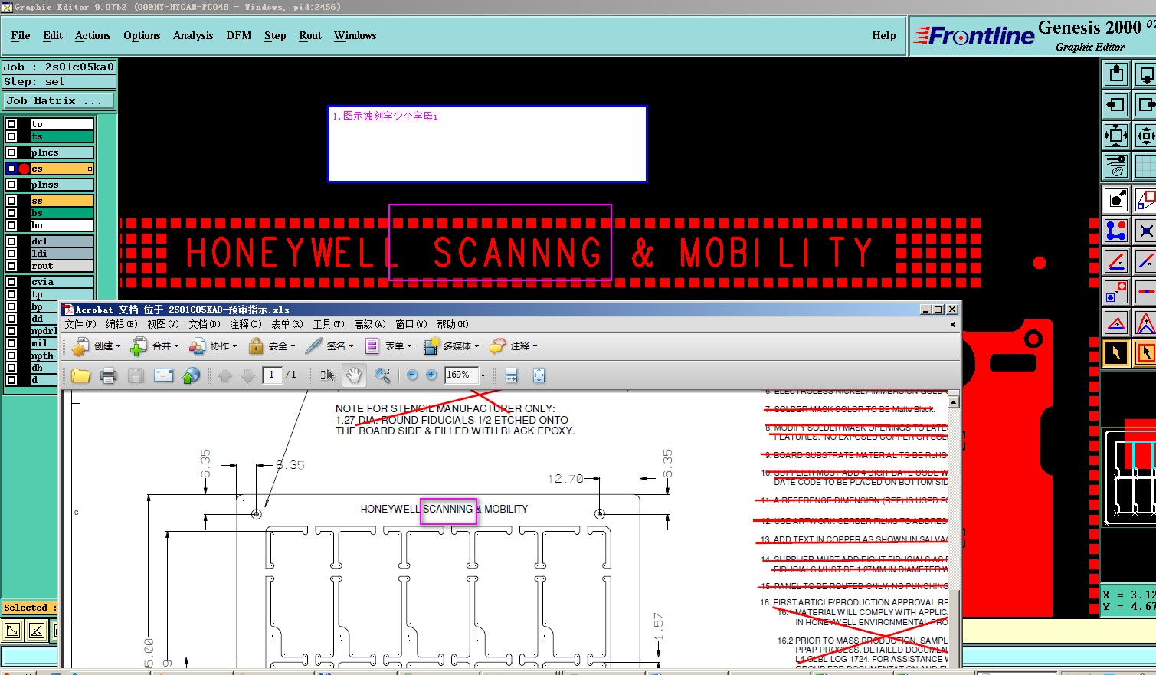The width and height of the screenshot is (1156, 675).
Task: Select the blue-red connected nodes net tool
Action: tap(1116, 231)
